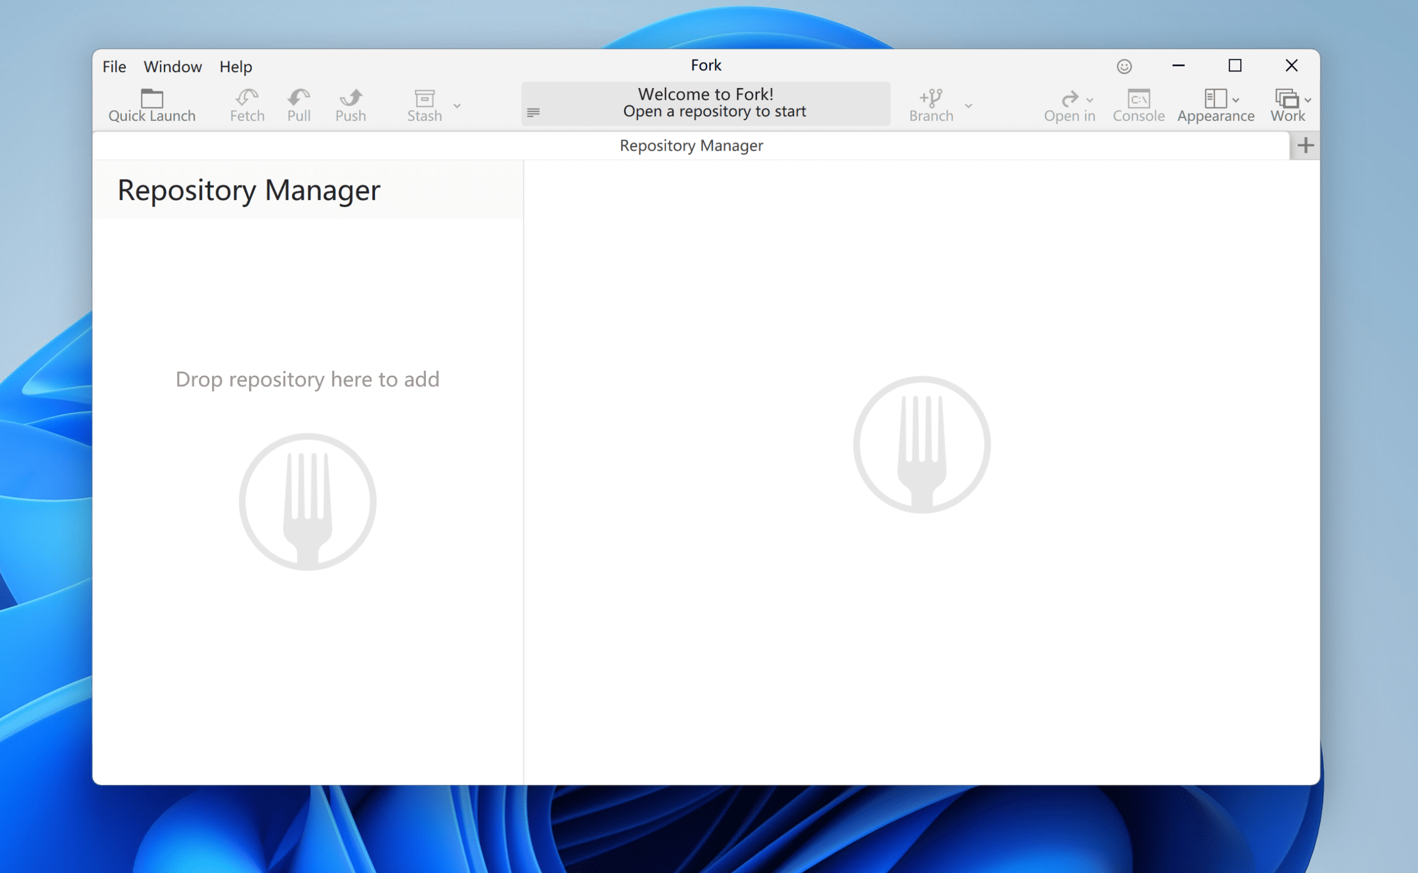Click the Drop repository here to add area
The image size is (1418, 873).
308,379
